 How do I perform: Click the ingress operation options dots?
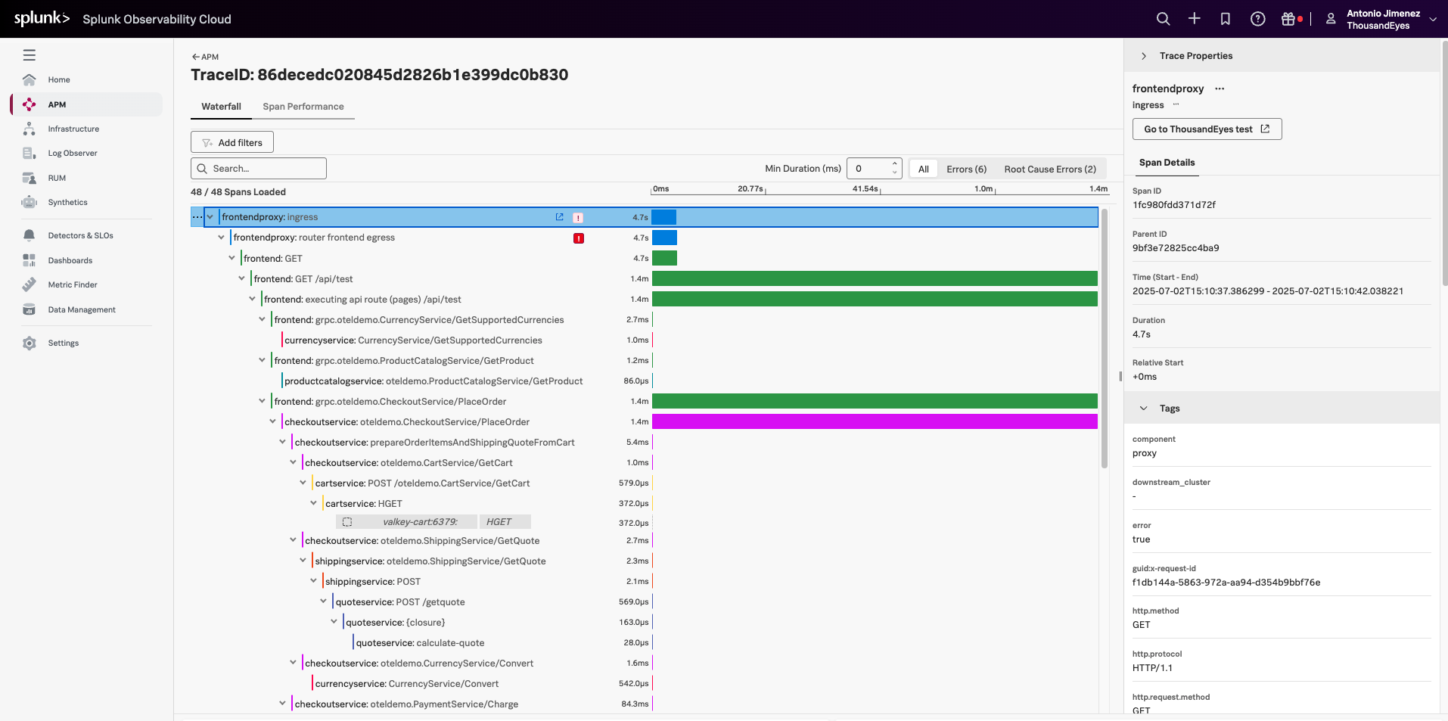click(x=1176, y=104)
